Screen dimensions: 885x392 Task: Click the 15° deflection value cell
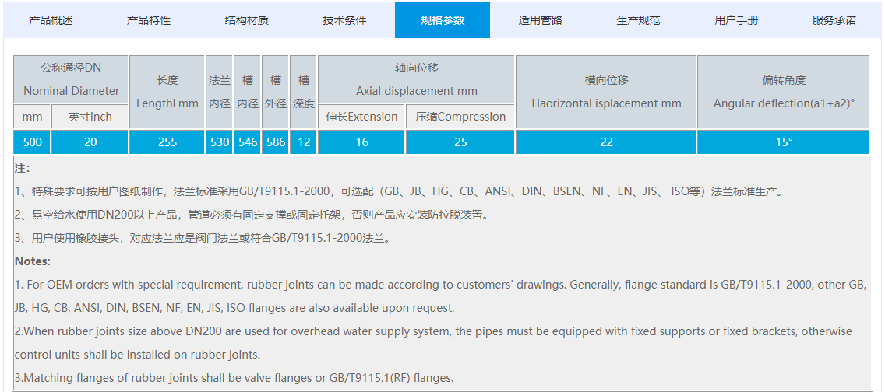click(783, 142)
